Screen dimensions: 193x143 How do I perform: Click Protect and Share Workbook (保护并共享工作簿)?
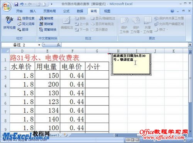[x=169, y=18]
